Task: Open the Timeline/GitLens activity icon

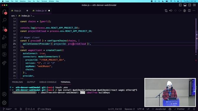Action: pyautogui.click(x=4, y=54)
